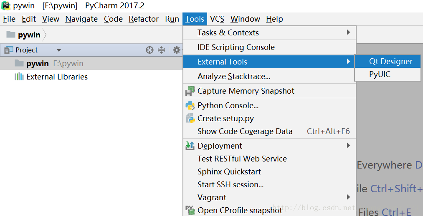Open the Project panel gear settings
This screenshot has width=423, height=216.
(177, 50)
